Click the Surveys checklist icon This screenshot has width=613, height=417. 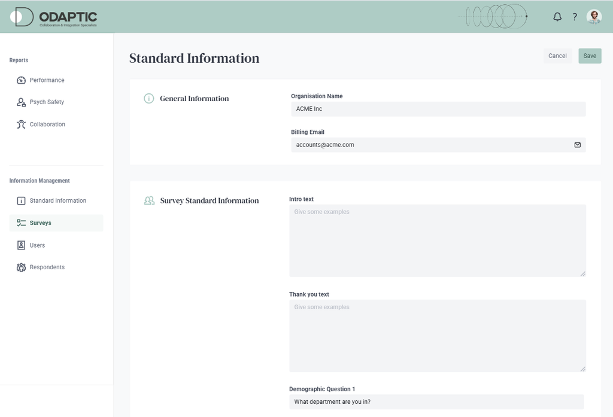(x=21, y=223)
